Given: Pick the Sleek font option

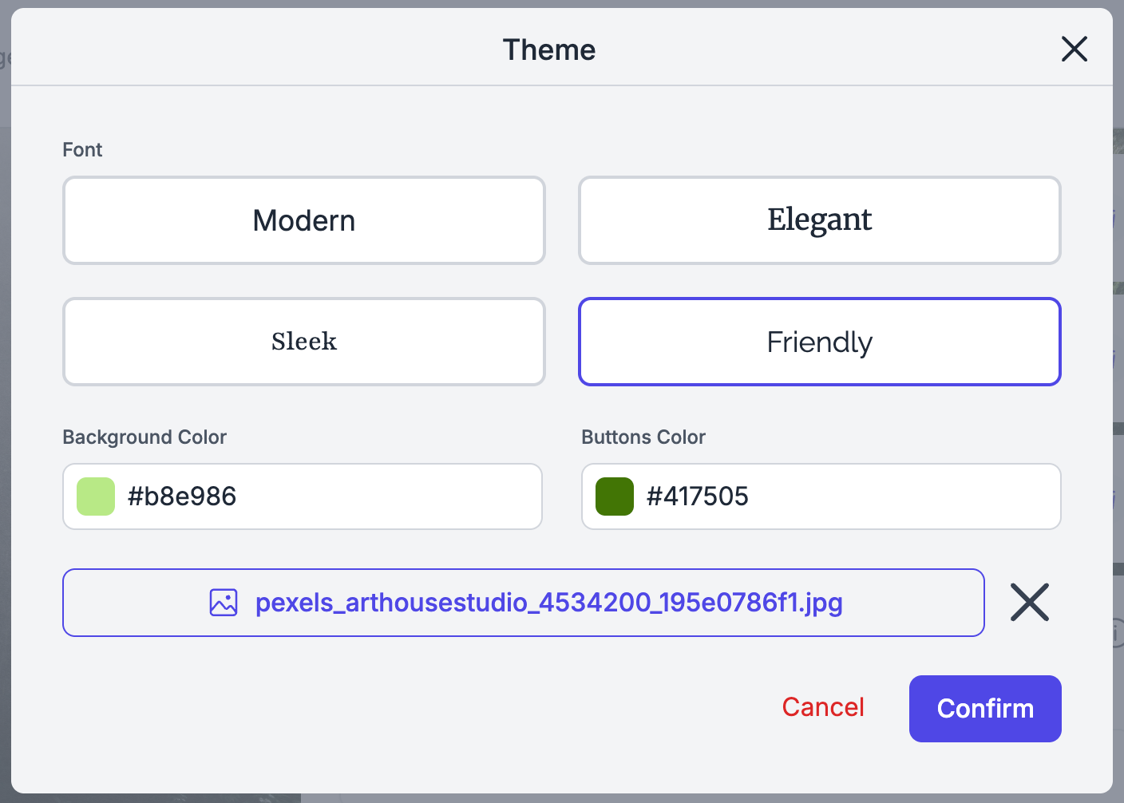Looking at the screenshot, I should [x=304, y=342].
